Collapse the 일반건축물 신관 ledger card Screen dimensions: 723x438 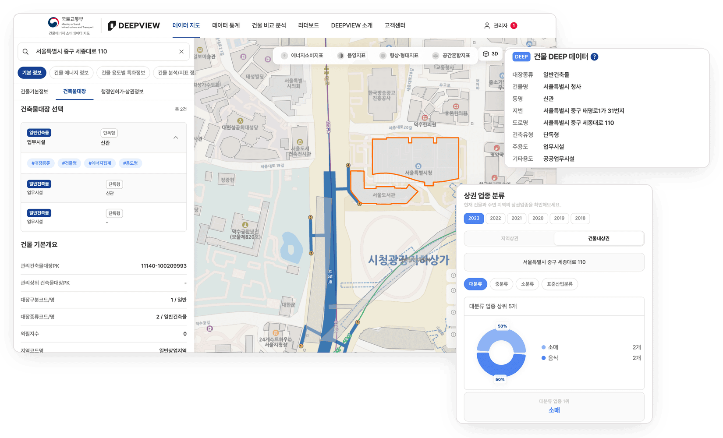click(176, 138)
